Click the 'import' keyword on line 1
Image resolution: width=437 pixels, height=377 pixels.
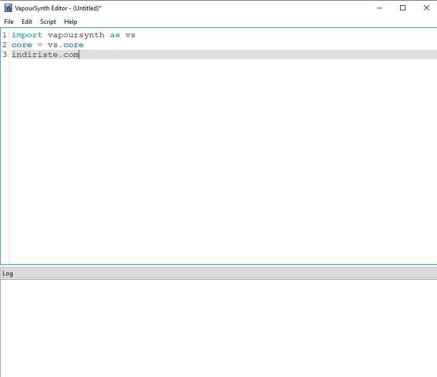coord(27,35)
